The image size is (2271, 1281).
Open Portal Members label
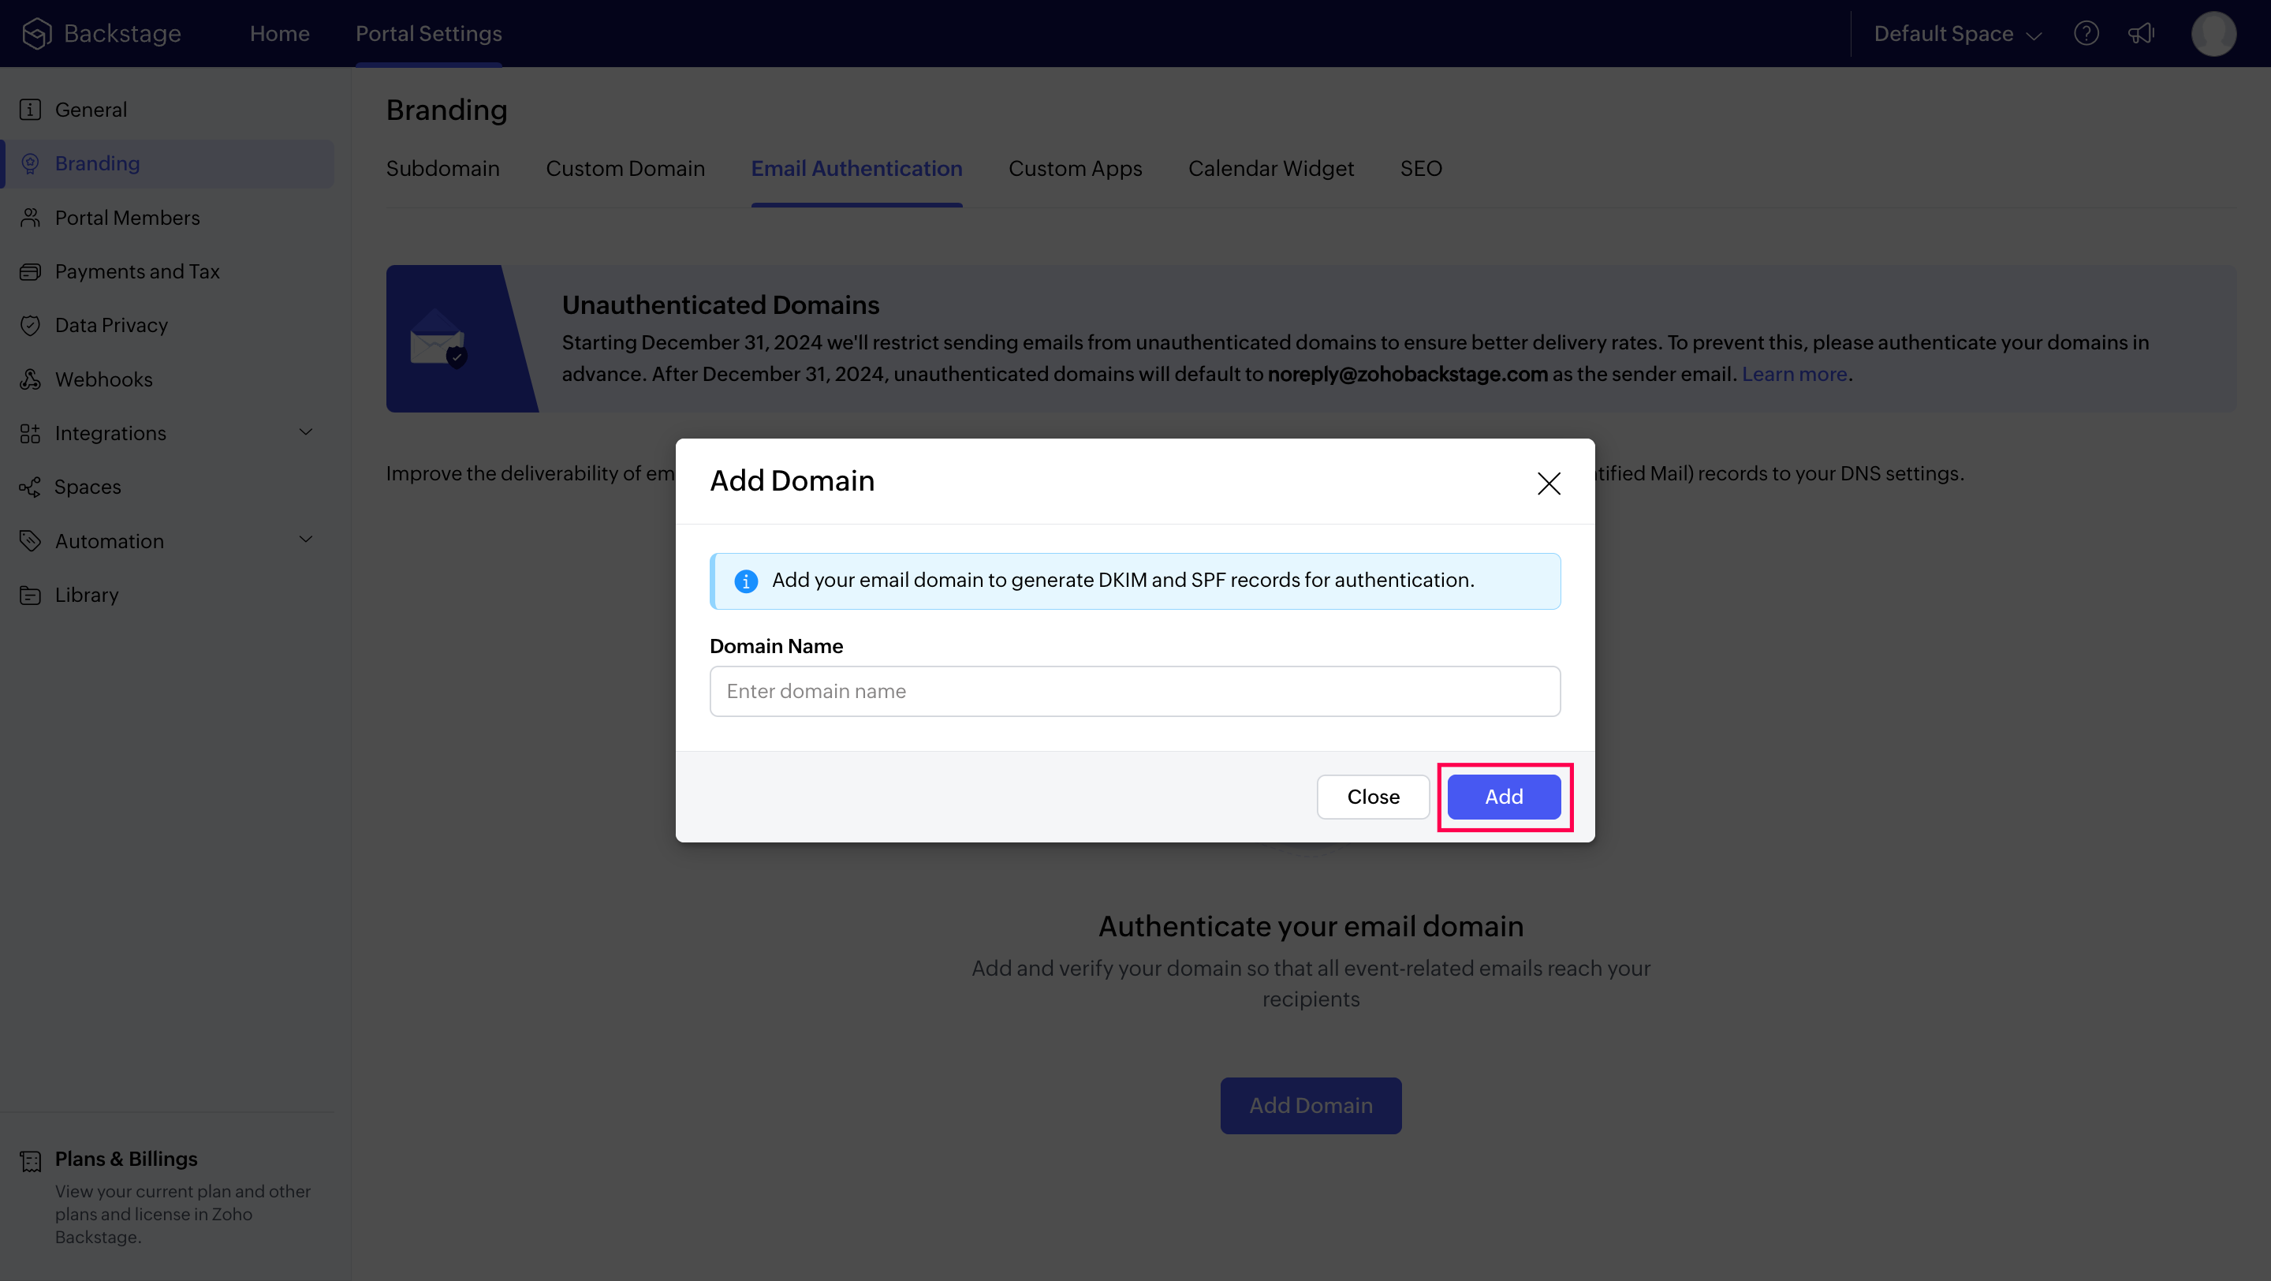pyautogui.click(x=127, y=218)
